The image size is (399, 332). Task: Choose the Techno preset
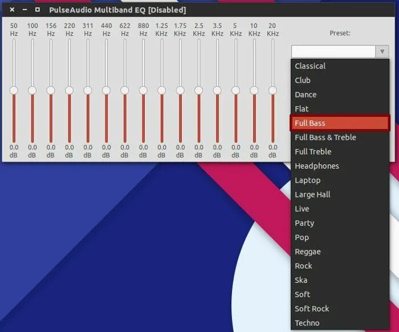pos(340,322)
